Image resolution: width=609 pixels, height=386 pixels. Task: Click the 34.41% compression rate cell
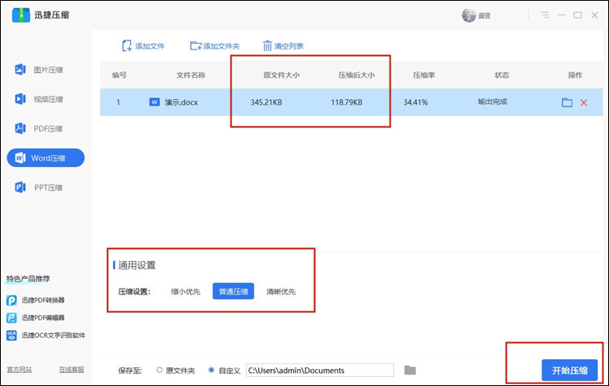click(x=416, y=102)
